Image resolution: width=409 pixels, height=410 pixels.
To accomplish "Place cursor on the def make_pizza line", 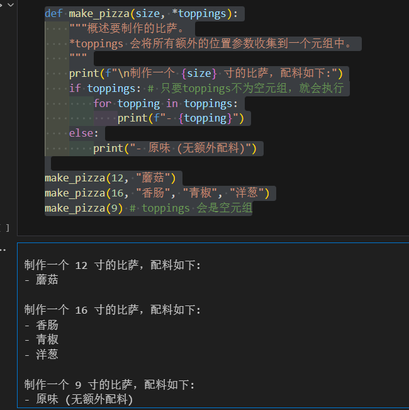I will pos(142,14).
